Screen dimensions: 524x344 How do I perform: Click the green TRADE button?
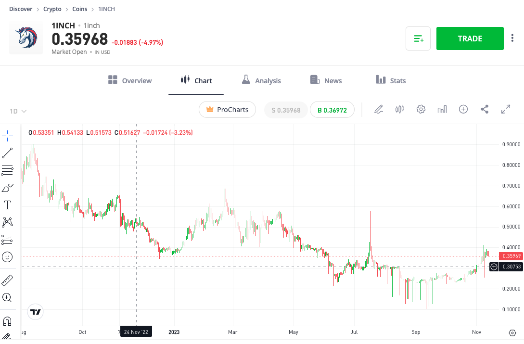point(470,38)
